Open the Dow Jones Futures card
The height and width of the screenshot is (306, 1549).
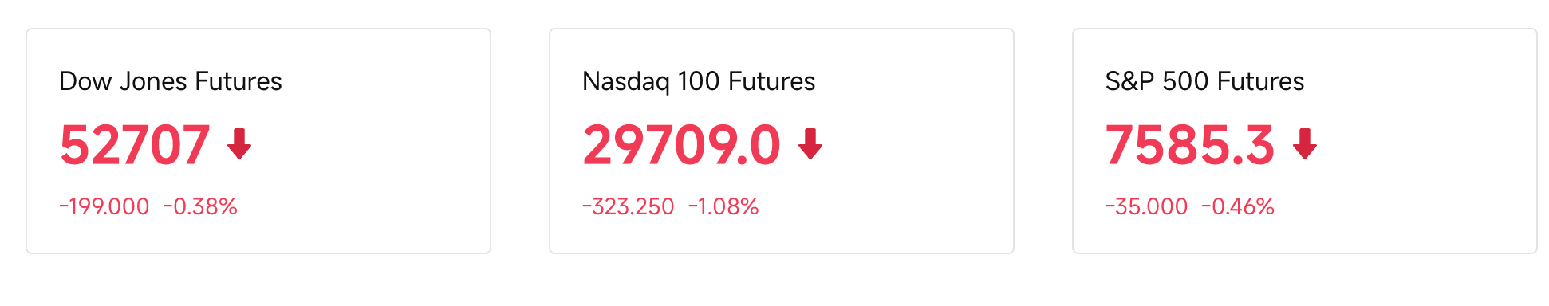(x=258, y=141)
